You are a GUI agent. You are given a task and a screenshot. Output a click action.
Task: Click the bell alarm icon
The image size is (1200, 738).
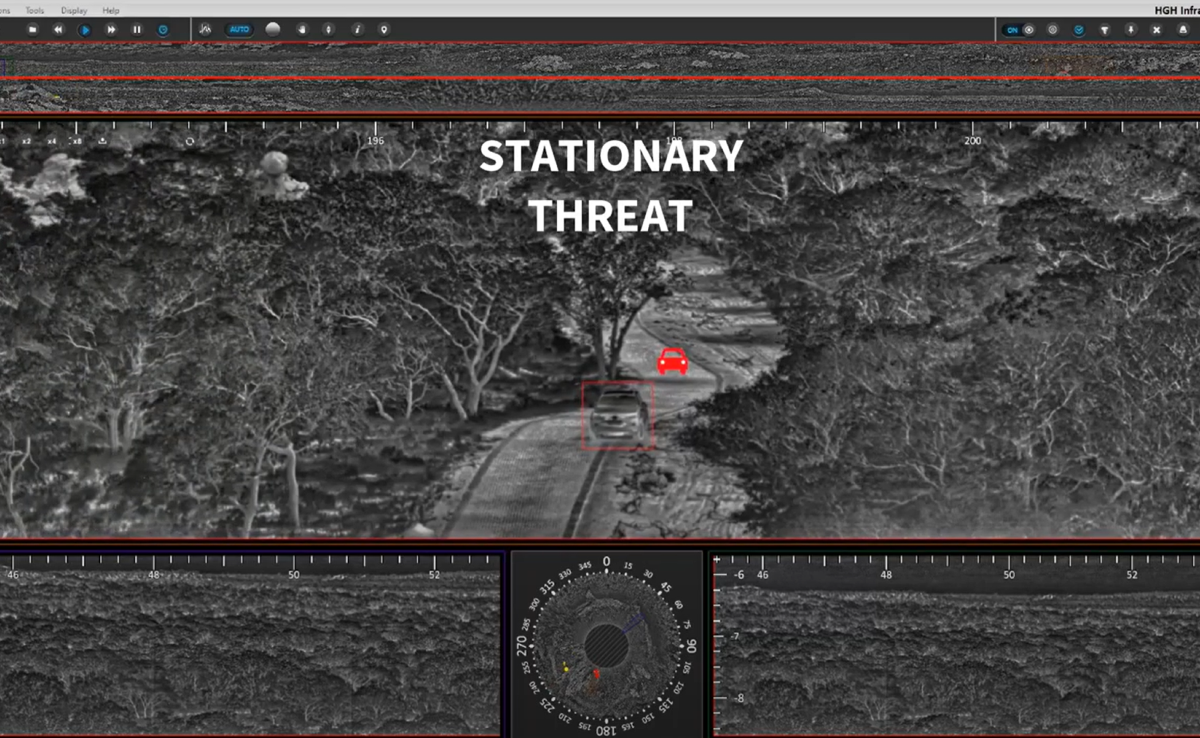[1184, 30]
